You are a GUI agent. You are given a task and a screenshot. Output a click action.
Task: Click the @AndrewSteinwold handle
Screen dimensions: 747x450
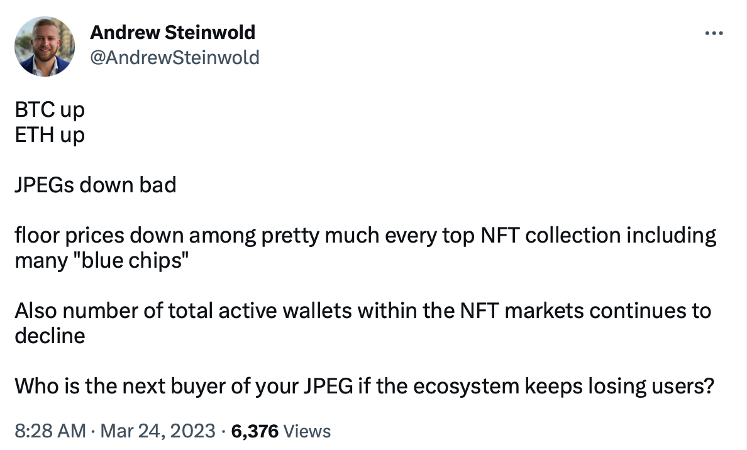174,58
